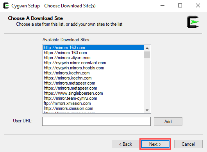Pick http://mirrors.koehn.com from the list
207x152 pixels.
tap(94, 73)
